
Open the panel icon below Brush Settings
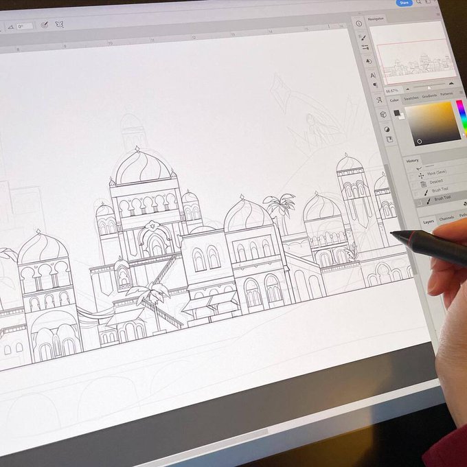pyautogui.click(x=369, y=61)
